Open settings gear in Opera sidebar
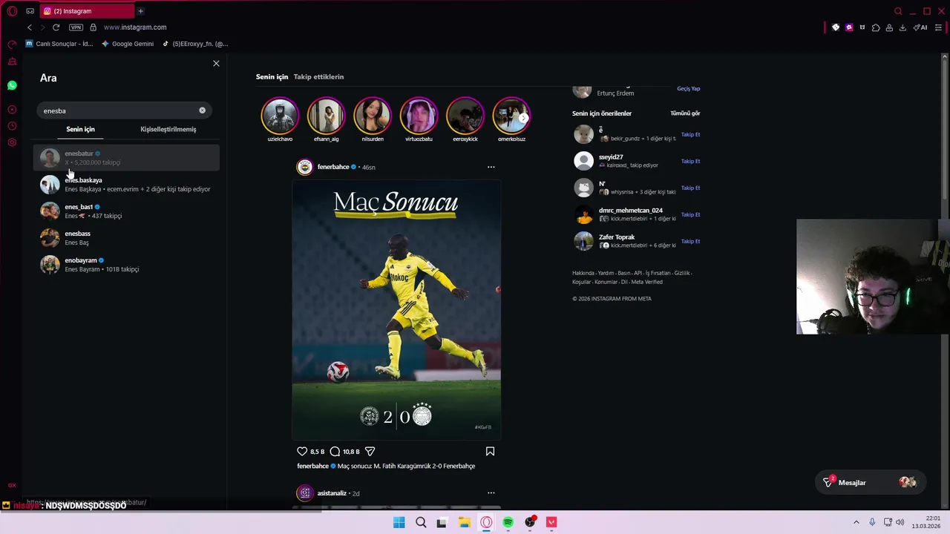This screenshot has height=534, width=950. click(x=12, y=142)
